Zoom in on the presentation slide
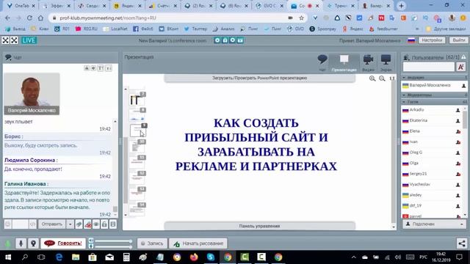This screenshot has height=264, width=470. 372,78
